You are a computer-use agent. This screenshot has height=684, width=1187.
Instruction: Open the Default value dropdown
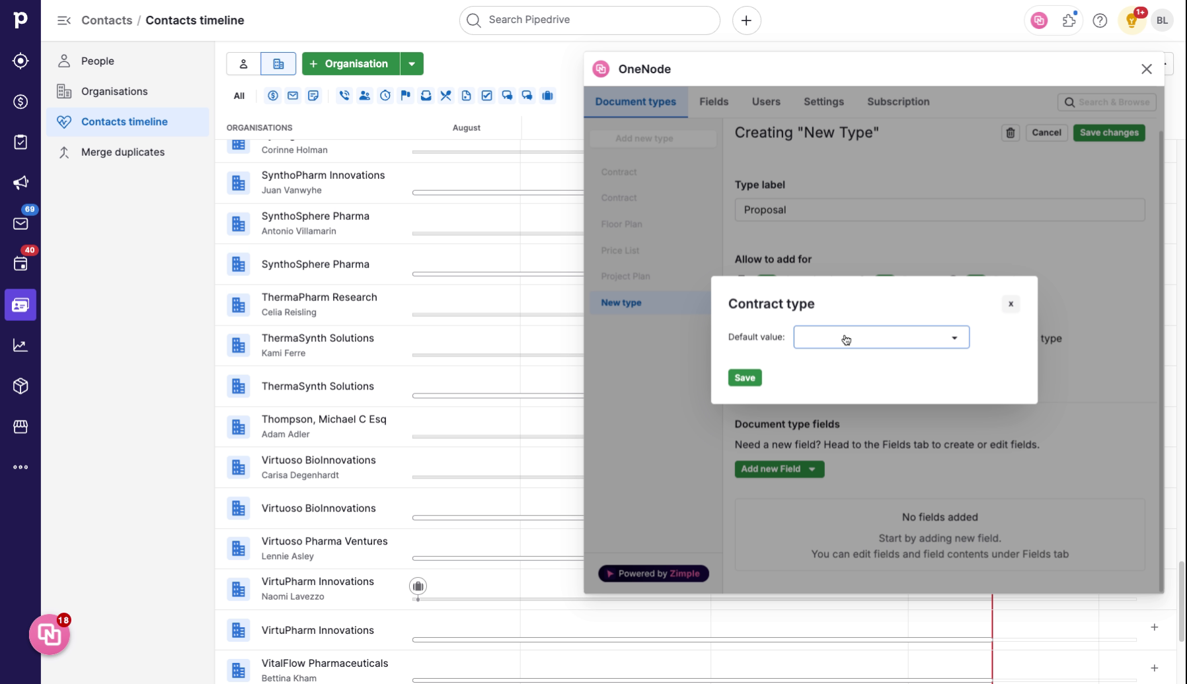881,337
